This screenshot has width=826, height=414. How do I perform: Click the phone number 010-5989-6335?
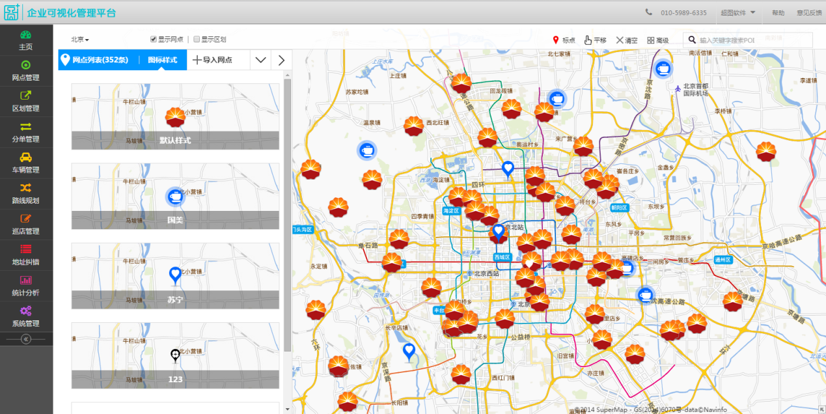click(x=683, y=12)
